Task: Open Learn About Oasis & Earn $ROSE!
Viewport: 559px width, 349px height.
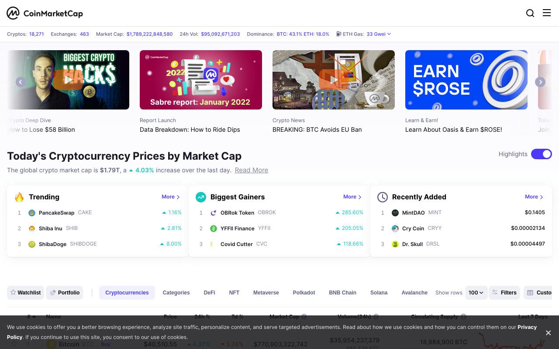Action: coord(454,130)
